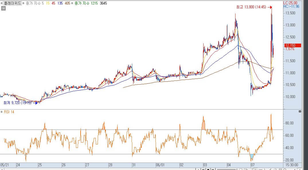
Task: Click the 06/01 date on time axis
Action: coord(160,165)
